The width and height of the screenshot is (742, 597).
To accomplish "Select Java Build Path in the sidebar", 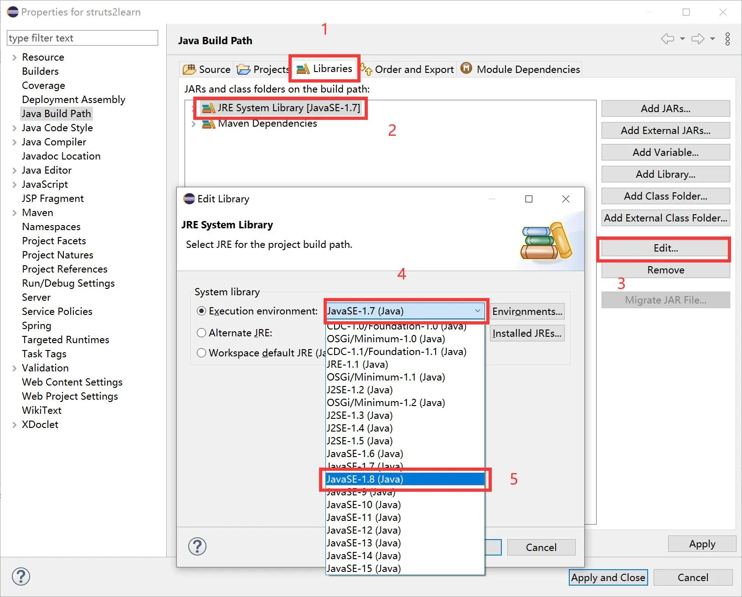I will click(x=57, y=113).
